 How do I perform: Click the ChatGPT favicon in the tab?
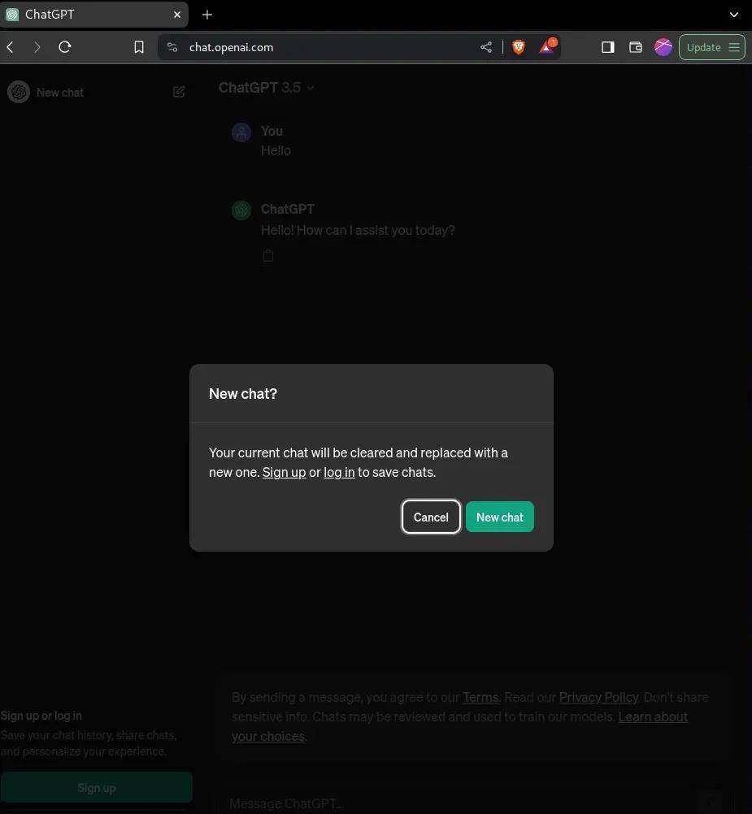click(12, 15)
